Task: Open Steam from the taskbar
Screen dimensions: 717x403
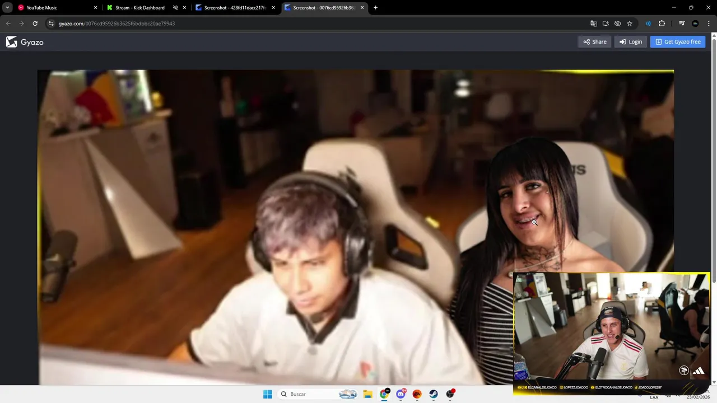Action: [x=434, y=394]
